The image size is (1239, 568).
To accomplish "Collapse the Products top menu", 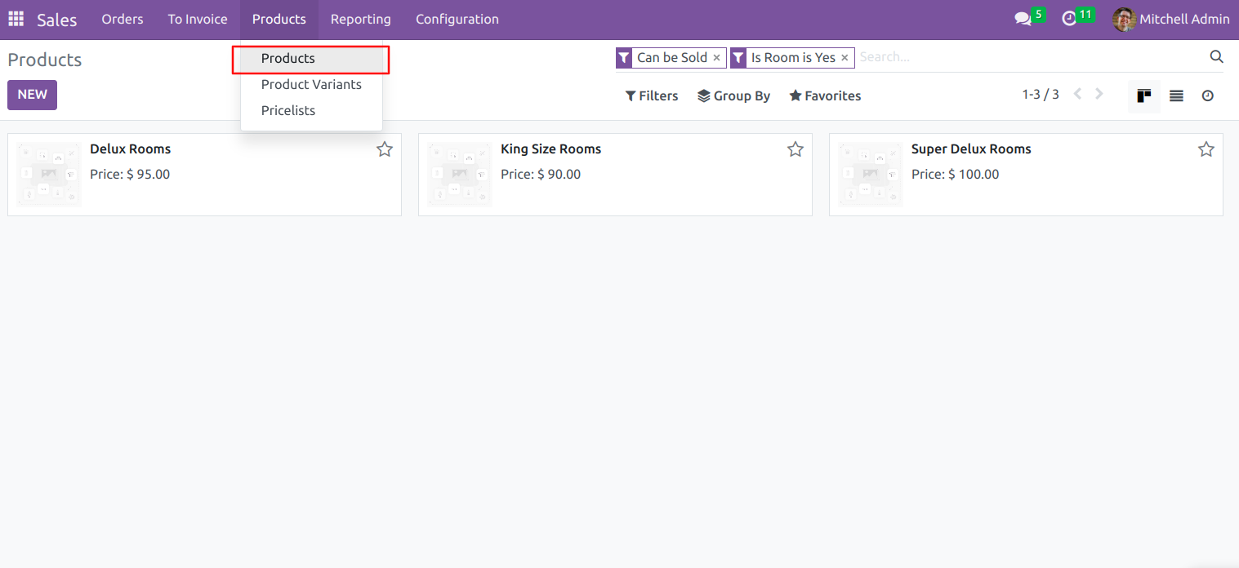I will coord(279,19).
